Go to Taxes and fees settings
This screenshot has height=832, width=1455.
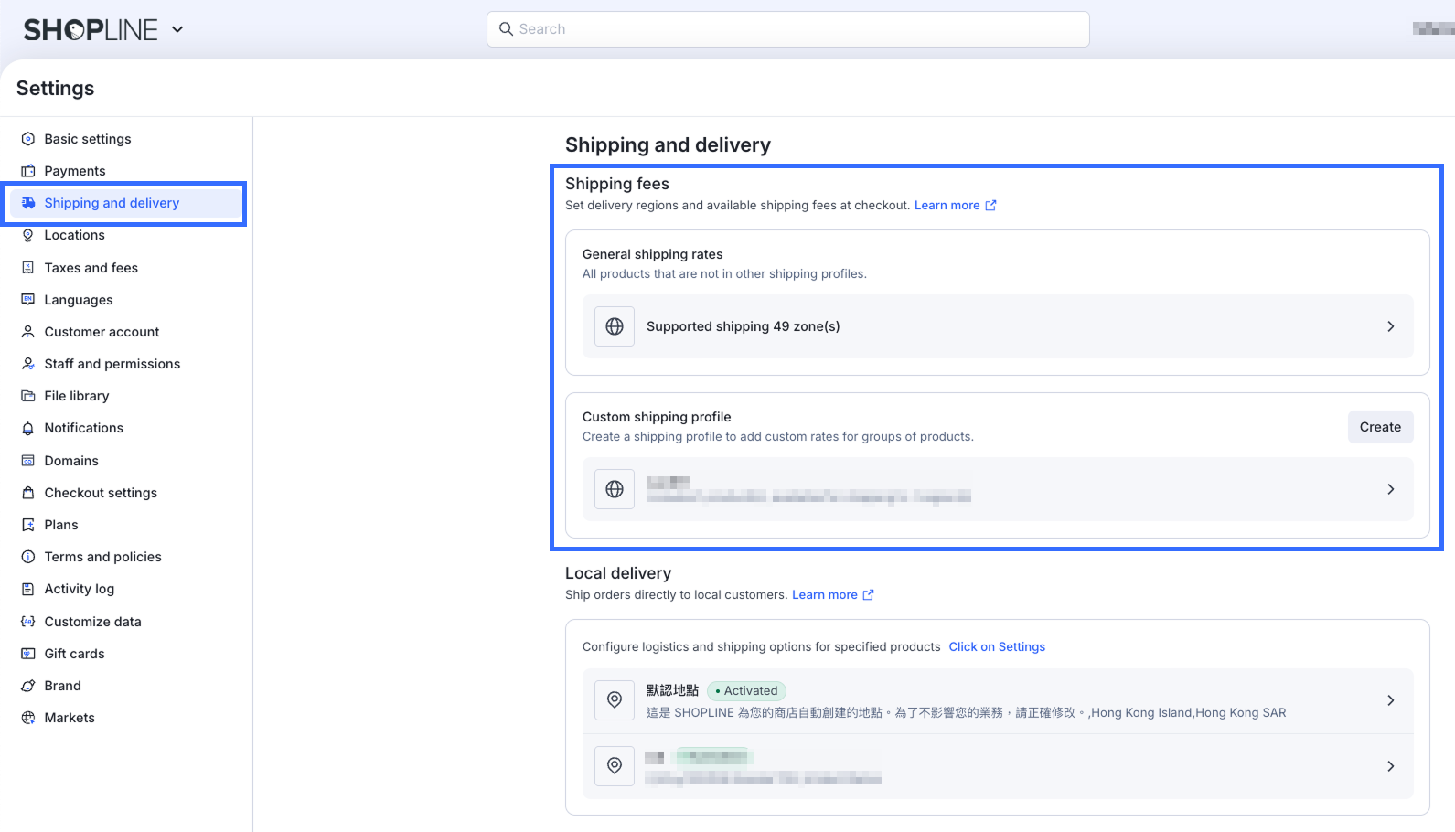pyautogui.click(x=91, y=268)
